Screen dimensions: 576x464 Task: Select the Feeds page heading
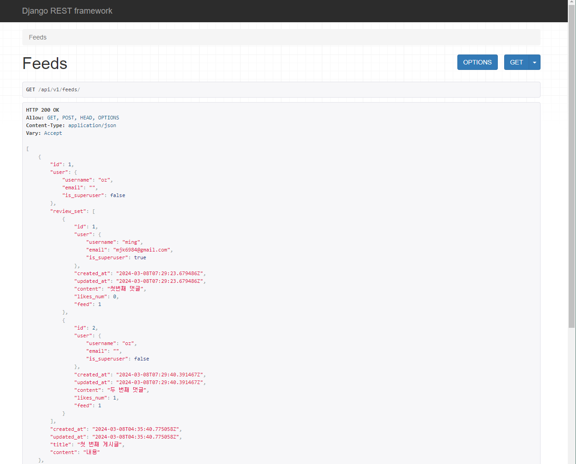[44, 64]
